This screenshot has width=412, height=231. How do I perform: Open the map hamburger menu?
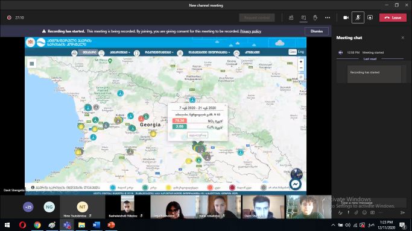(x=32, y=64)
